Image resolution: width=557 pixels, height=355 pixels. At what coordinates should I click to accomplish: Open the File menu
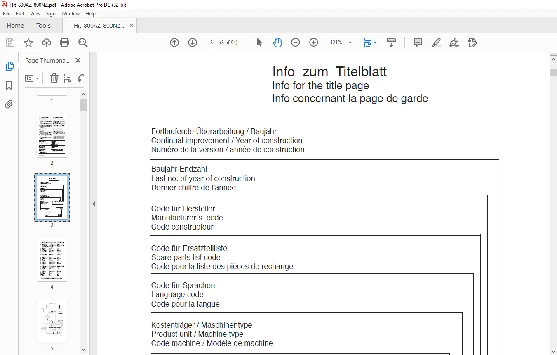tap(7, 14)
